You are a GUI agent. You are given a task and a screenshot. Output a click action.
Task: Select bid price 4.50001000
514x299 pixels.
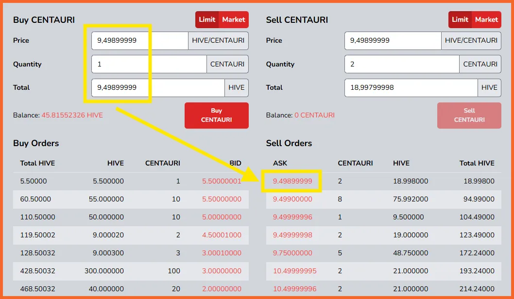click(x=222, y=235)
